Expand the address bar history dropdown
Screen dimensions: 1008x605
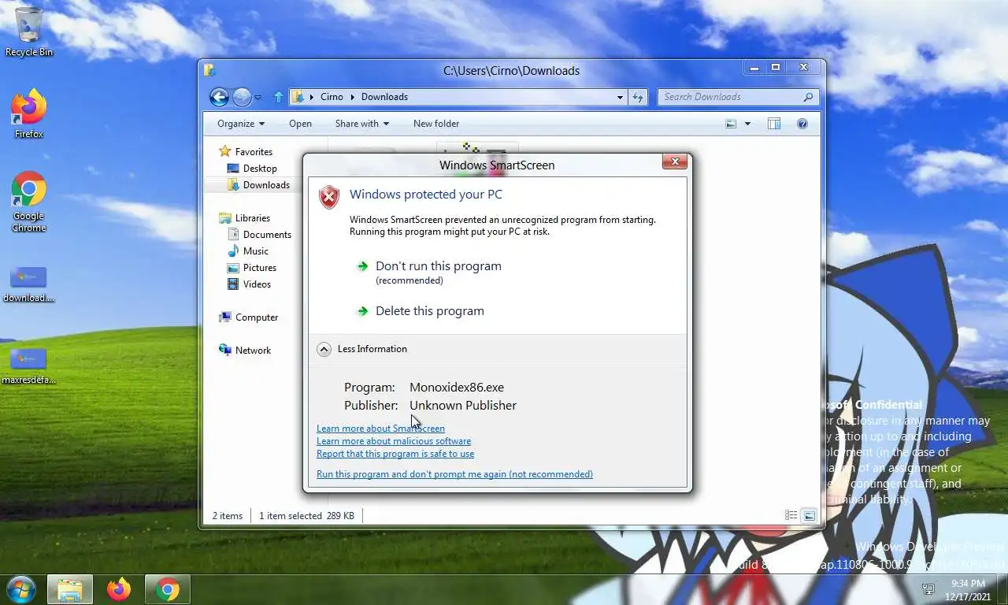pos(620,97)
